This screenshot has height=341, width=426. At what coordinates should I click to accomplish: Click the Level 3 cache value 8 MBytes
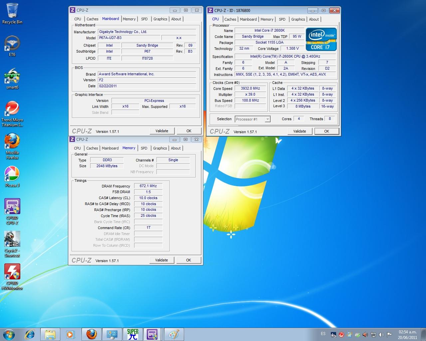pos(303,106)
